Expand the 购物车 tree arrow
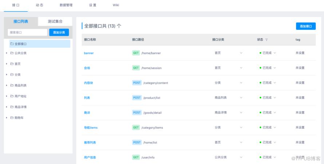This screenshot has width=324, height=164. pos(7,117)
